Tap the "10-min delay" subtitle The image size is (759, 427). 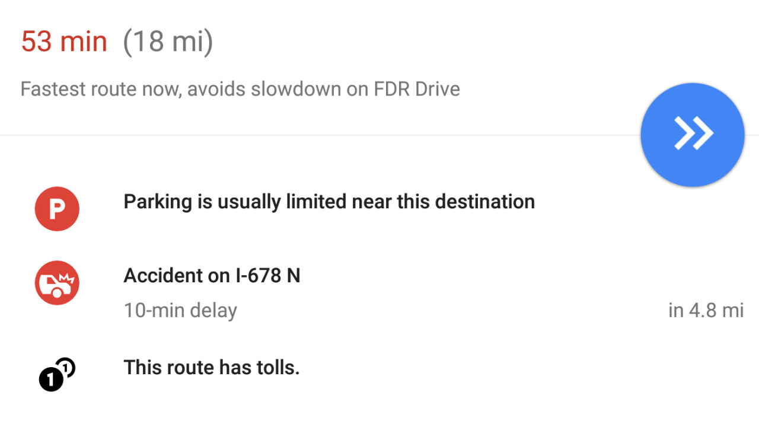(180, 310)
